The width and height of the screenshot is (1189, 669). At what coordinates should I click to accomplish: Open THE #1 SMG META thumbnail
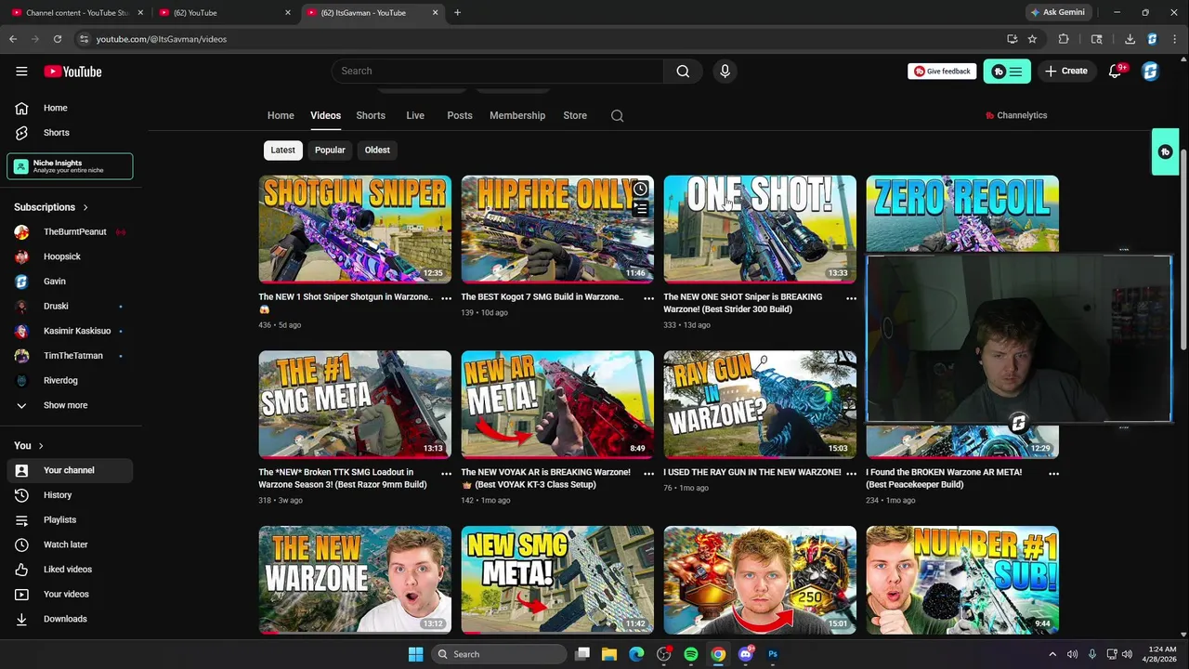(x=355, y=404)
